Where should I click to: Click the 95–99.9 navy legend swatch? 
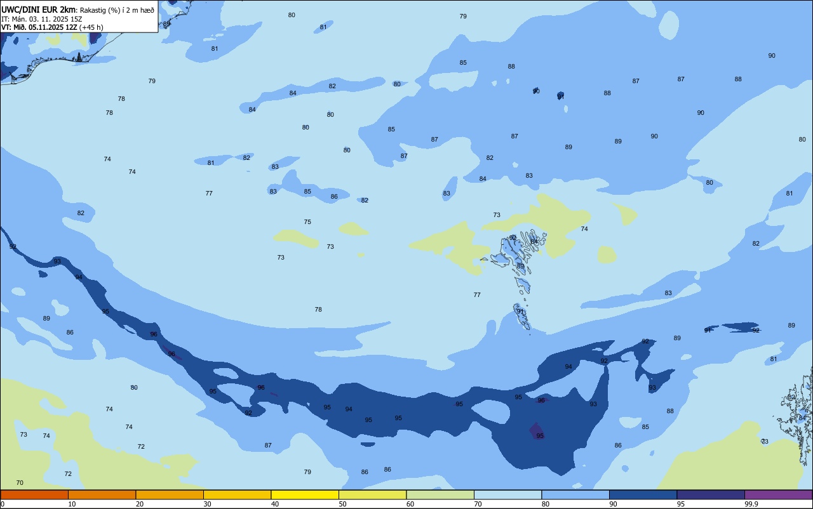pyautogui.click(x=711, y=494)
